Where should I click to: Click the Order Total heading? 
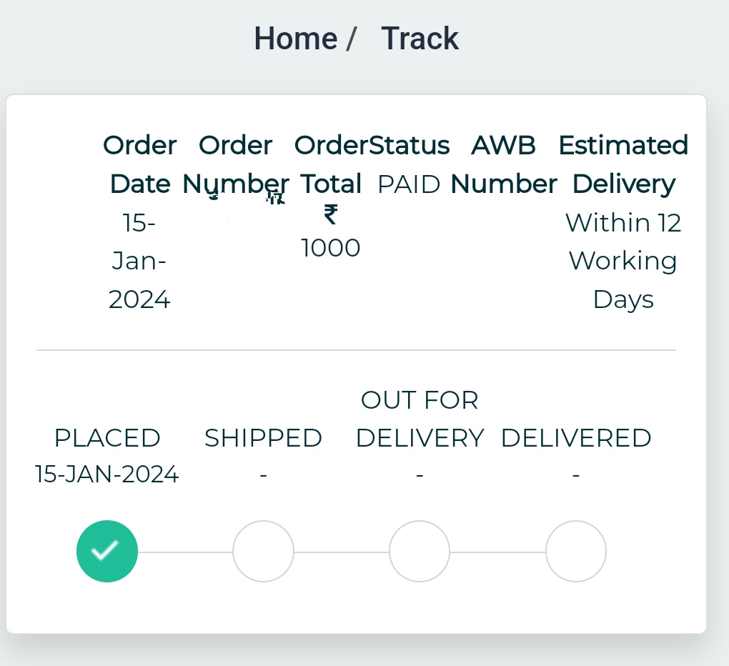point(331,164)
